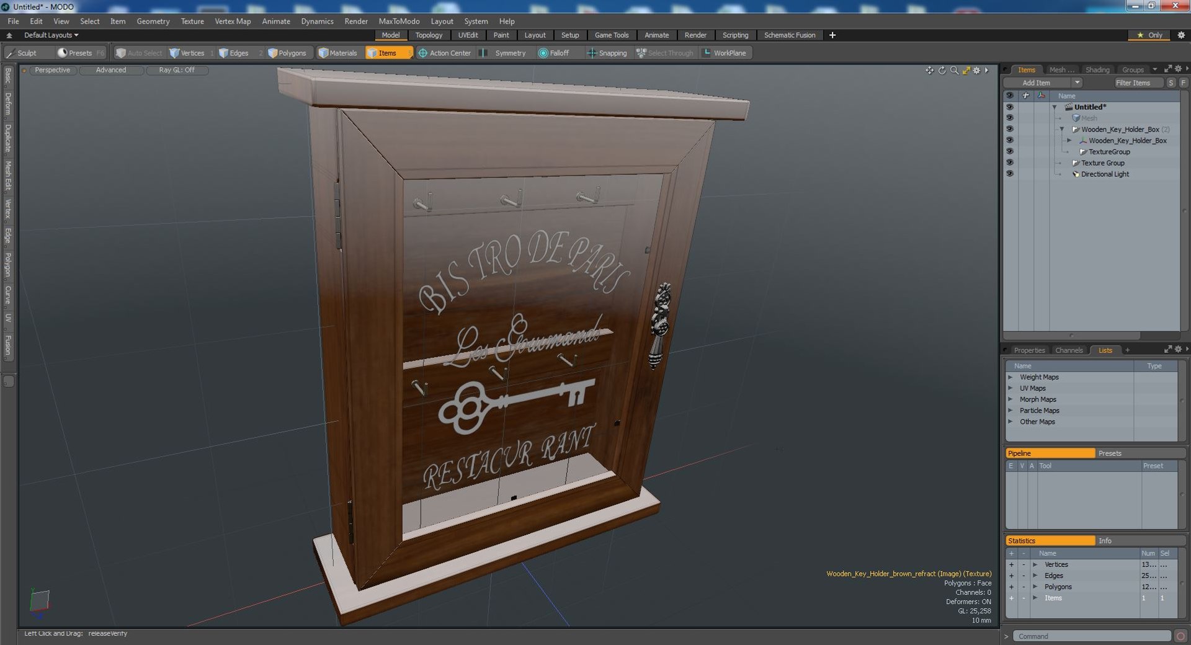
Task: Switch to Vertices selection mode
Action: 192,53
